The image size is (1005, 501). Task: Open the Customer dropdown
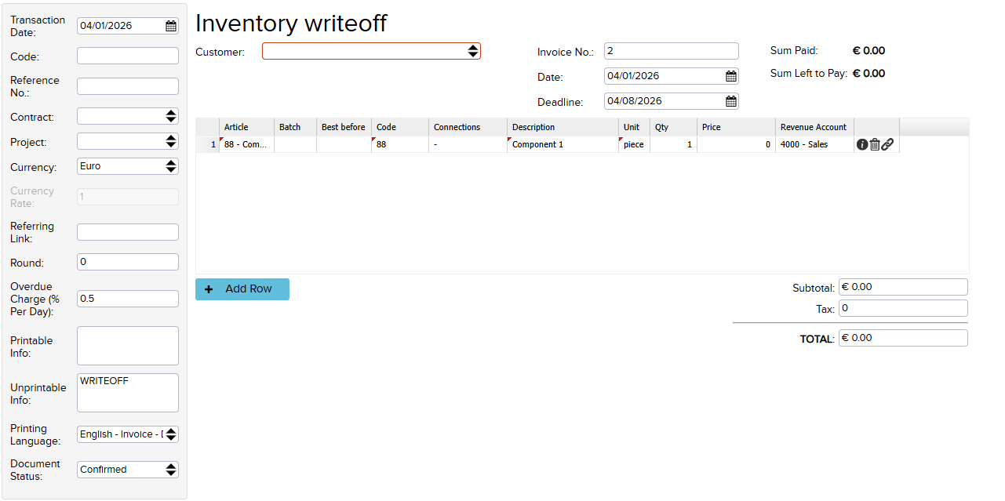(472, 51)
